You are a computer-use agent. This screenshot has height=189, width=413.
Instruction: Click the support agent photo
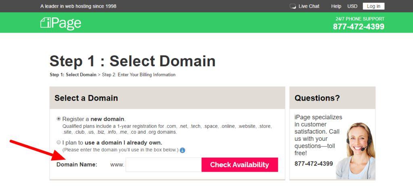click(356, 151)
